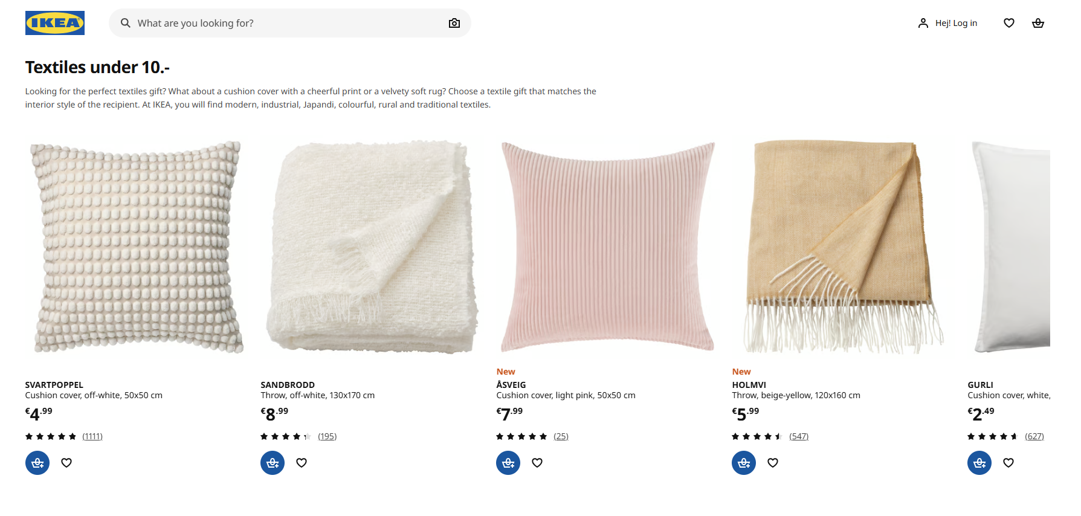The image size is (1081, 516).
Task: Focus the product search field
Action: click(284, 23)
